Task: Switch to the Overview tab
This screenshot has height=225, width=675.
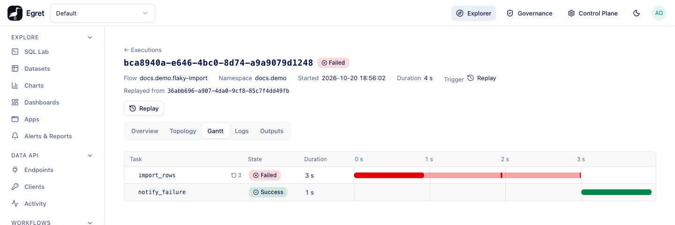Action: (x=145, y=131)
